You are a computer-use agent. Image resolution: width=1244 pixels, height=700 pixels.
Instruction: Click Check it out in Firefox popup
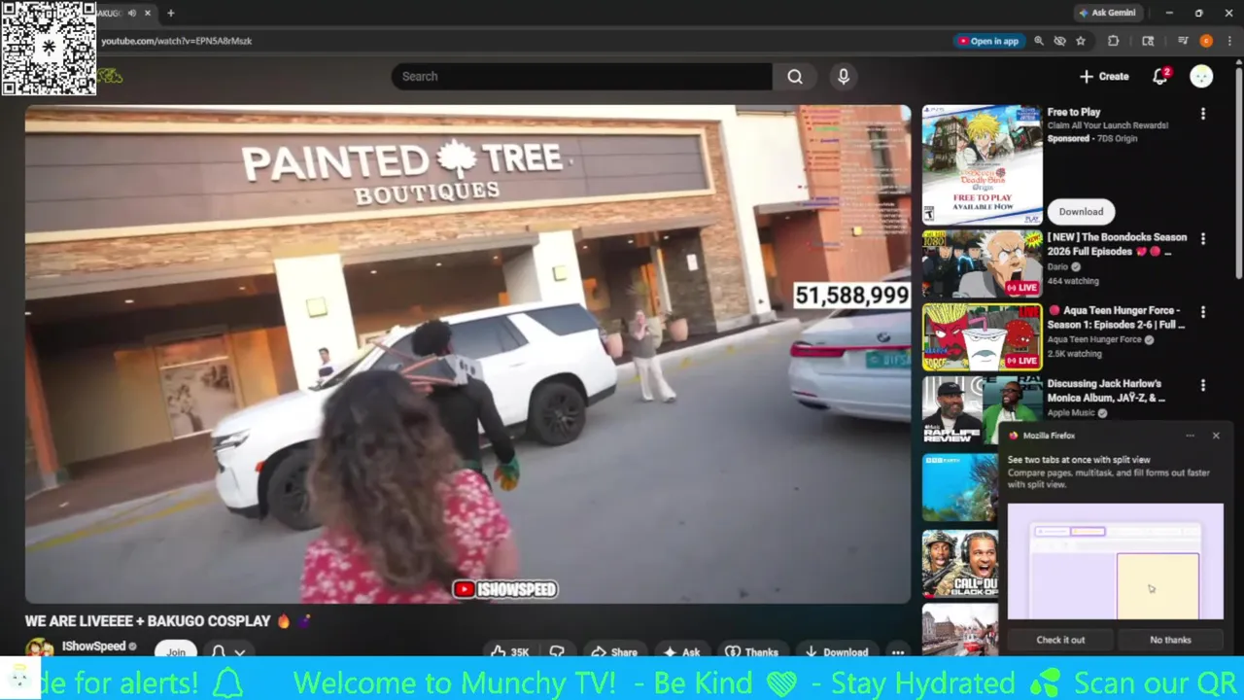[x=1060, y=640]
